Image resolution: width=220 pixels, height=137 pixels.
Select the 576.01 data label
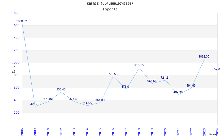click(126, 87)
